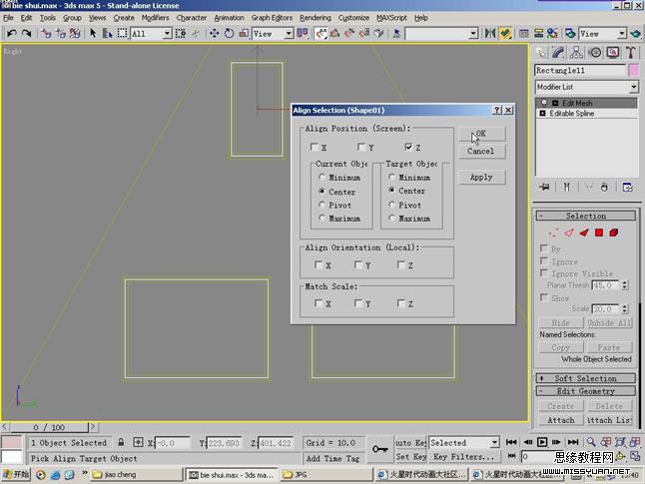The image size is (645, 484).
Task: Open the MAXScript menu
Action: tap(391, 18)
